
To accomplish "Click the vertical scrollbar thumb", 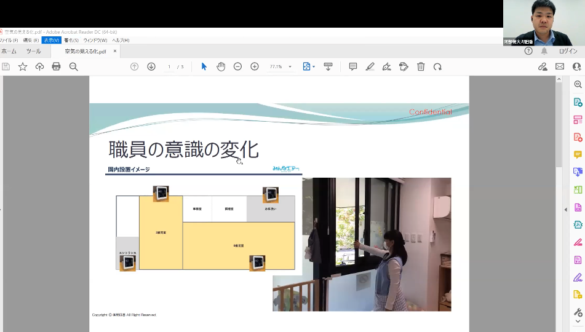I will [559, 125].
